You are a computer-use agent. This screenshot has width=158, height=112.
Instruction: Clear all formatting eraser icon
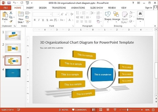coord(72,14)
